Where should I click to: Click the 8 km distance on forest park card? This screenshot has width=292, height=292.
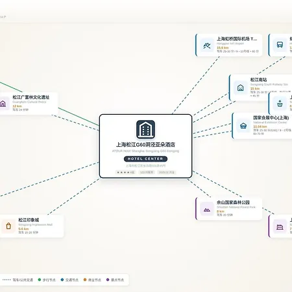(221, 212)
